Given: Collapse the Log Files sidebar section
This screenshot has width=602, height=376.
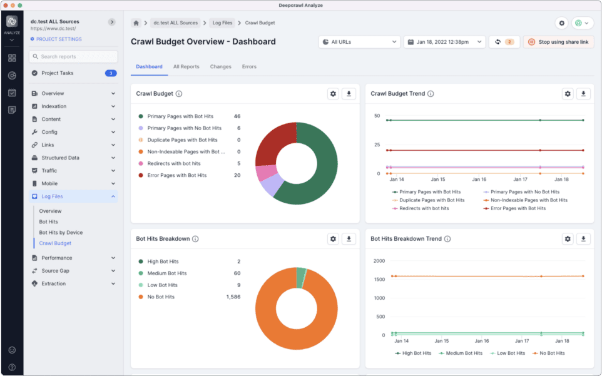Looking at the screenshot, I should tap(73, 196).
